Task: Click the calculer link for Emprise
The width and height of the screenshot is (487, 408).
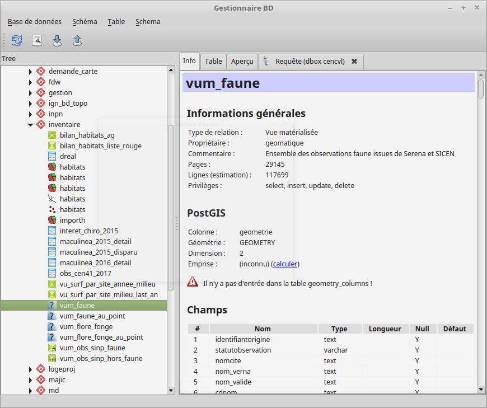Action: pyautogui.click(x=285, y=264)
